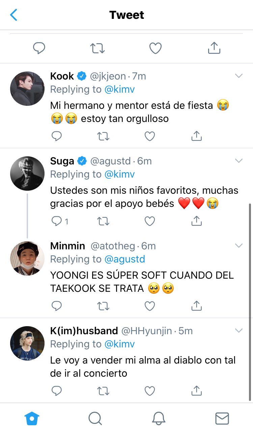
Task: Tap the @kimv link under Kook's name
Action: click(x=119, y=89)
